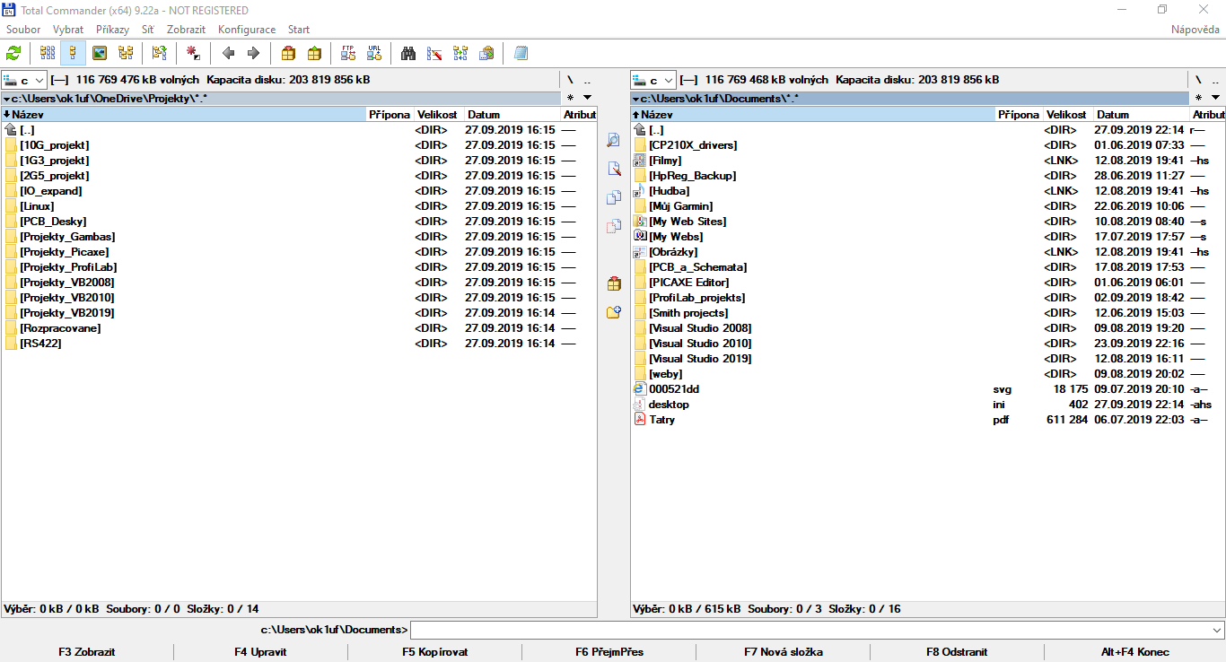Viewport: 1226px width, 662px height.
Task: Expand the command line history dropdown
Action: [x=1216, y=630]
